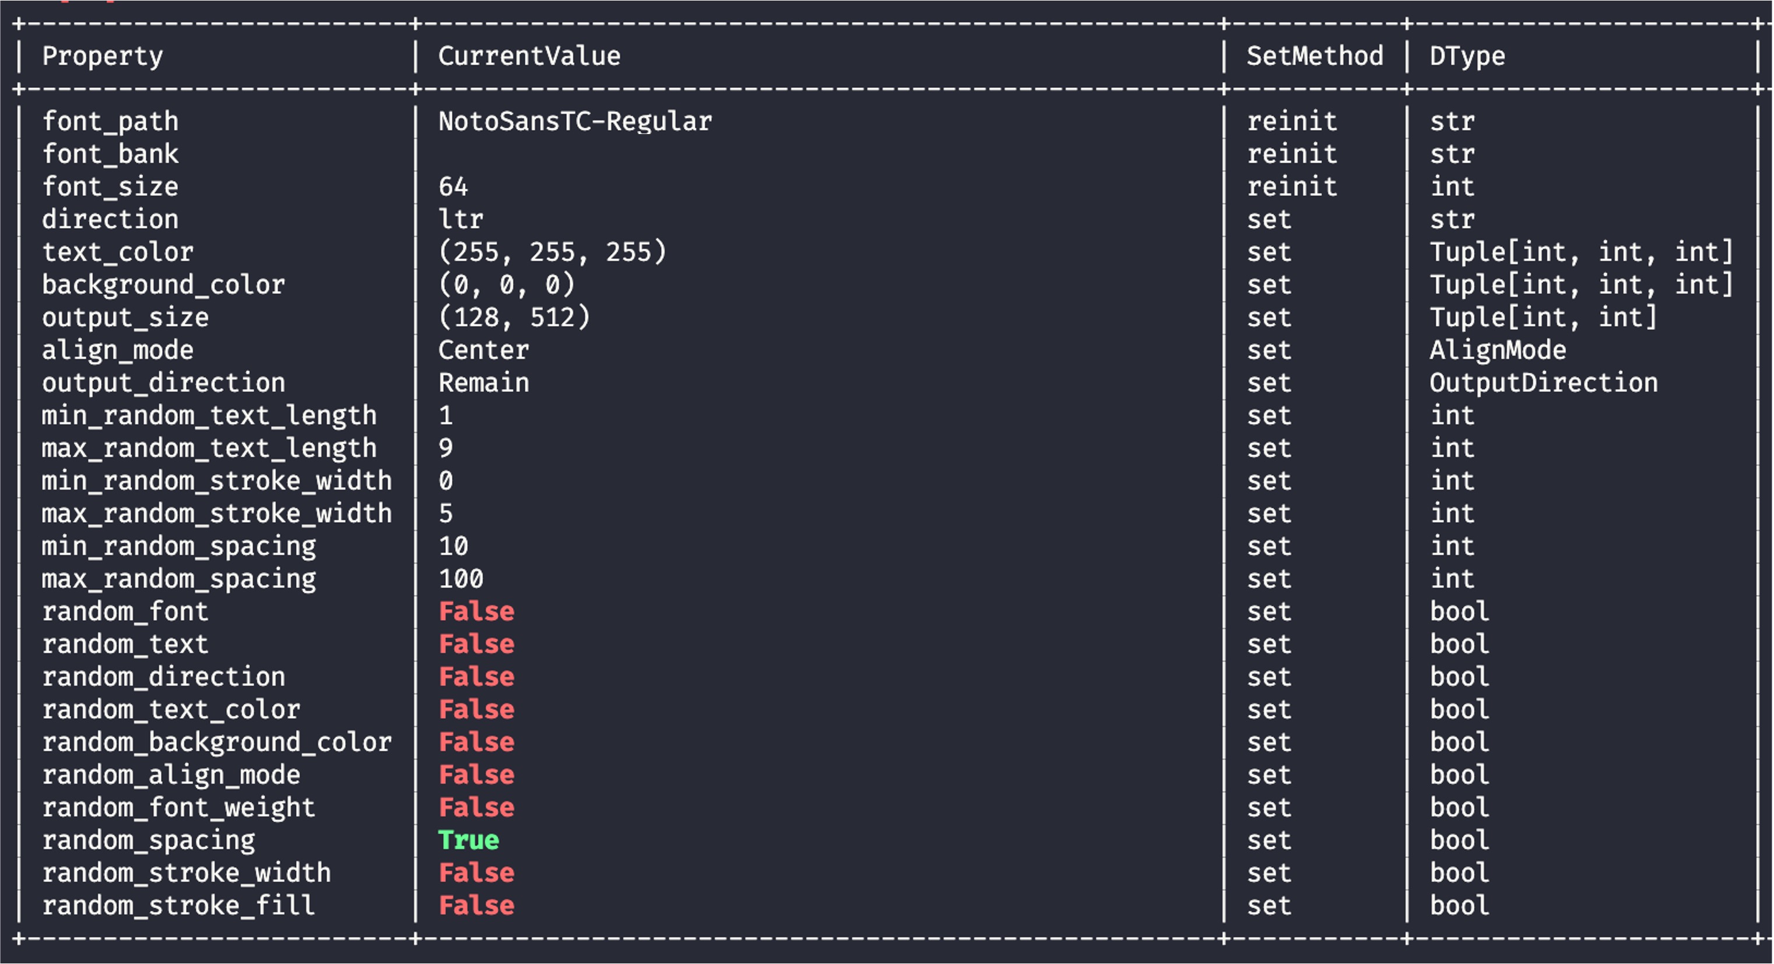
Task: Click the DType column header
Action: point(1467,57)
